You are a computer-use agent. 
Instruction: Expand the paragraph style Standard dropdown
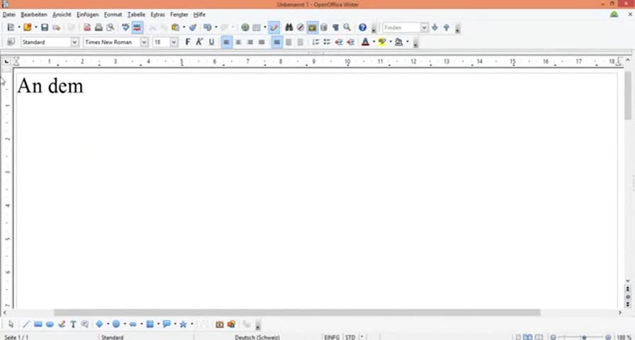(x=74, y=42)
